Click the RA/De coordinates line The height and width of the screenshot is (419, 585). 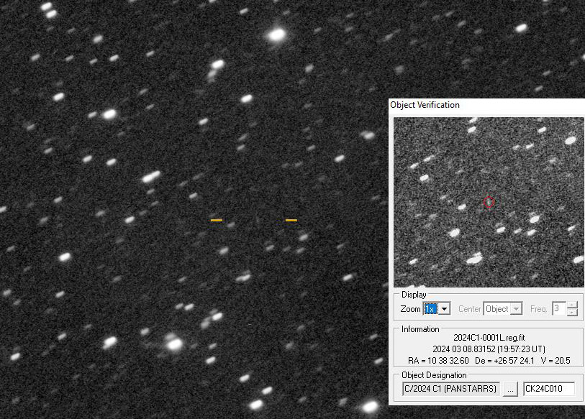pyautogui.click(x=489, y=360)
